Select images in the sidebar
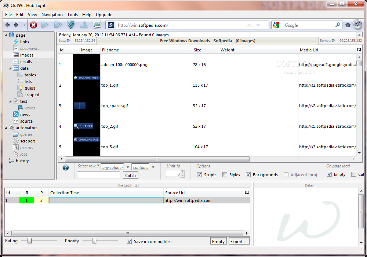 coord(27,55)
